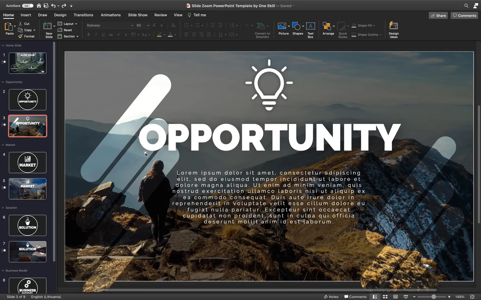Open Design Ideas

394,30
